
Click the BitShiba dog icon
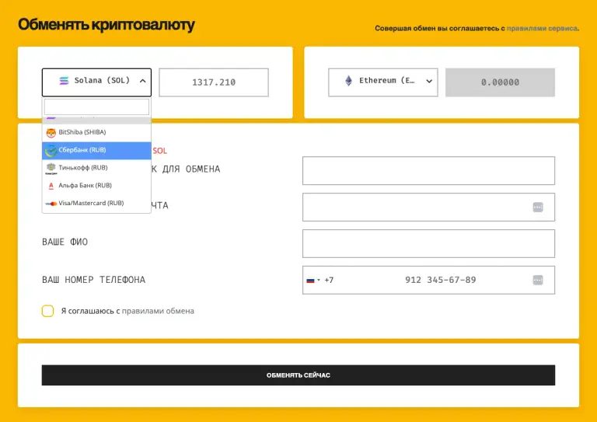point(51,133)
